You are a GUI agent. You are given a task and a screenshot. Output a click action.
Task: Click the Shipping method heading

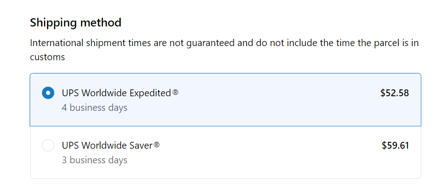point(76,22)
